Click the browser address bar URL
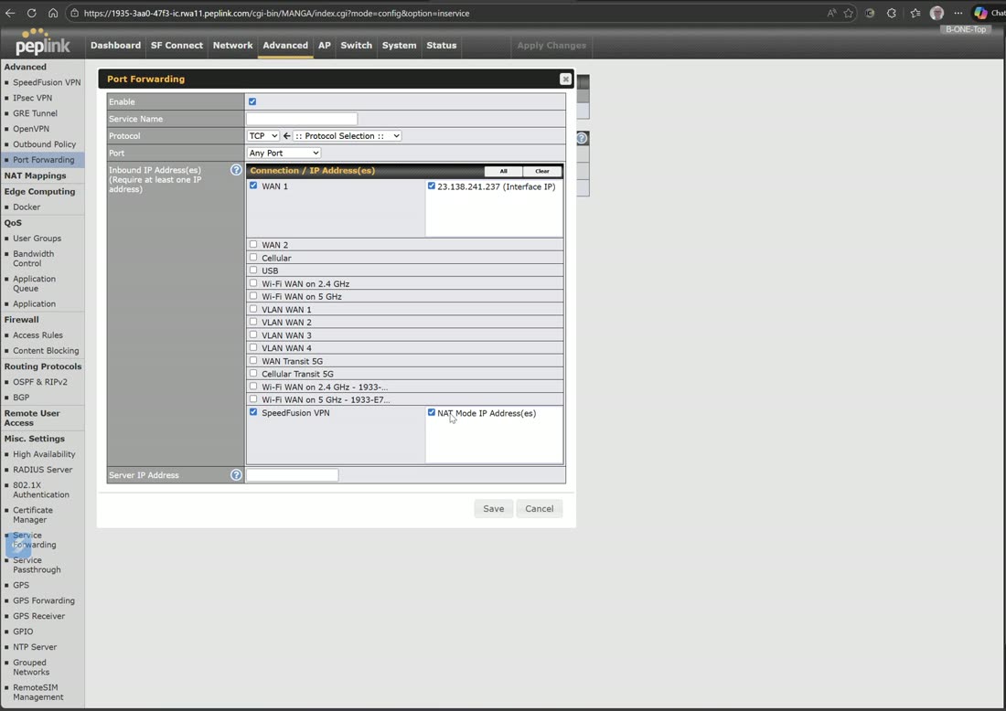This screenshot has height=711, width=1006. pos(276,13)
